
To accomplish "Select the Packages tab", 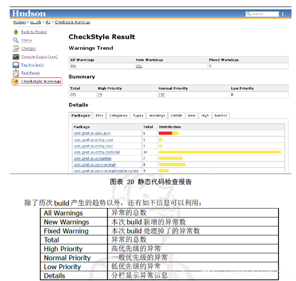I will 81,116.
